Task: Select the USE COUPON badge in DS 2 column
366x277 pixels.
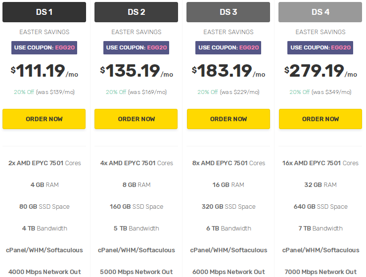Action: pos(136,47)
